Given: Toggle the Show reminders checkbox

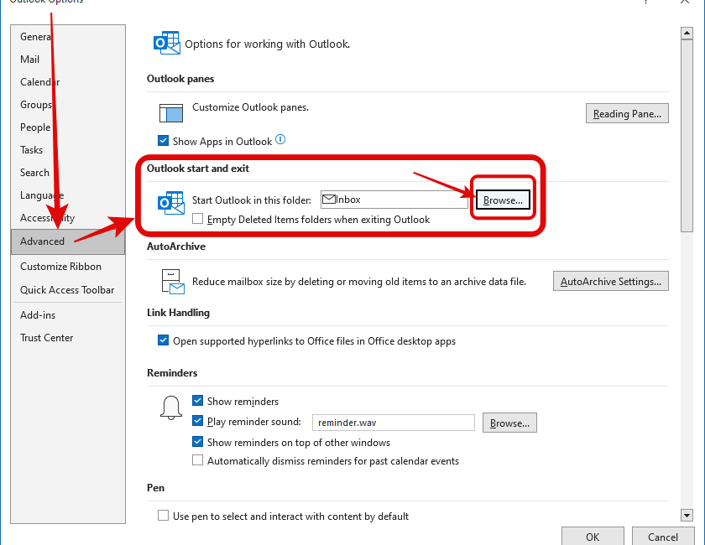Looking at the screenshot, I should pos(197,400).
